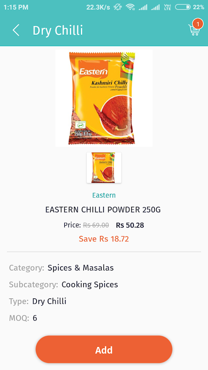Screen dimensions: 208x370
Task: Tap the muted notification bell icon
Action: (x=117, y=7)
